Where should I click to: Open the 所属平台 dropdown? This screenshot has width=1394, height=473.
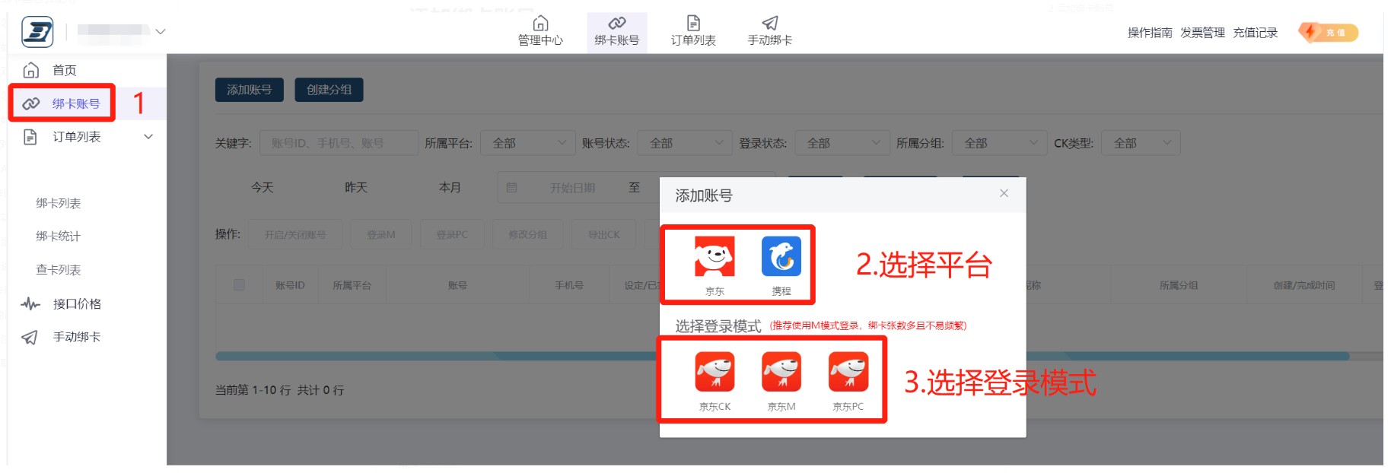pyautogui.click(x=528, y=143)
